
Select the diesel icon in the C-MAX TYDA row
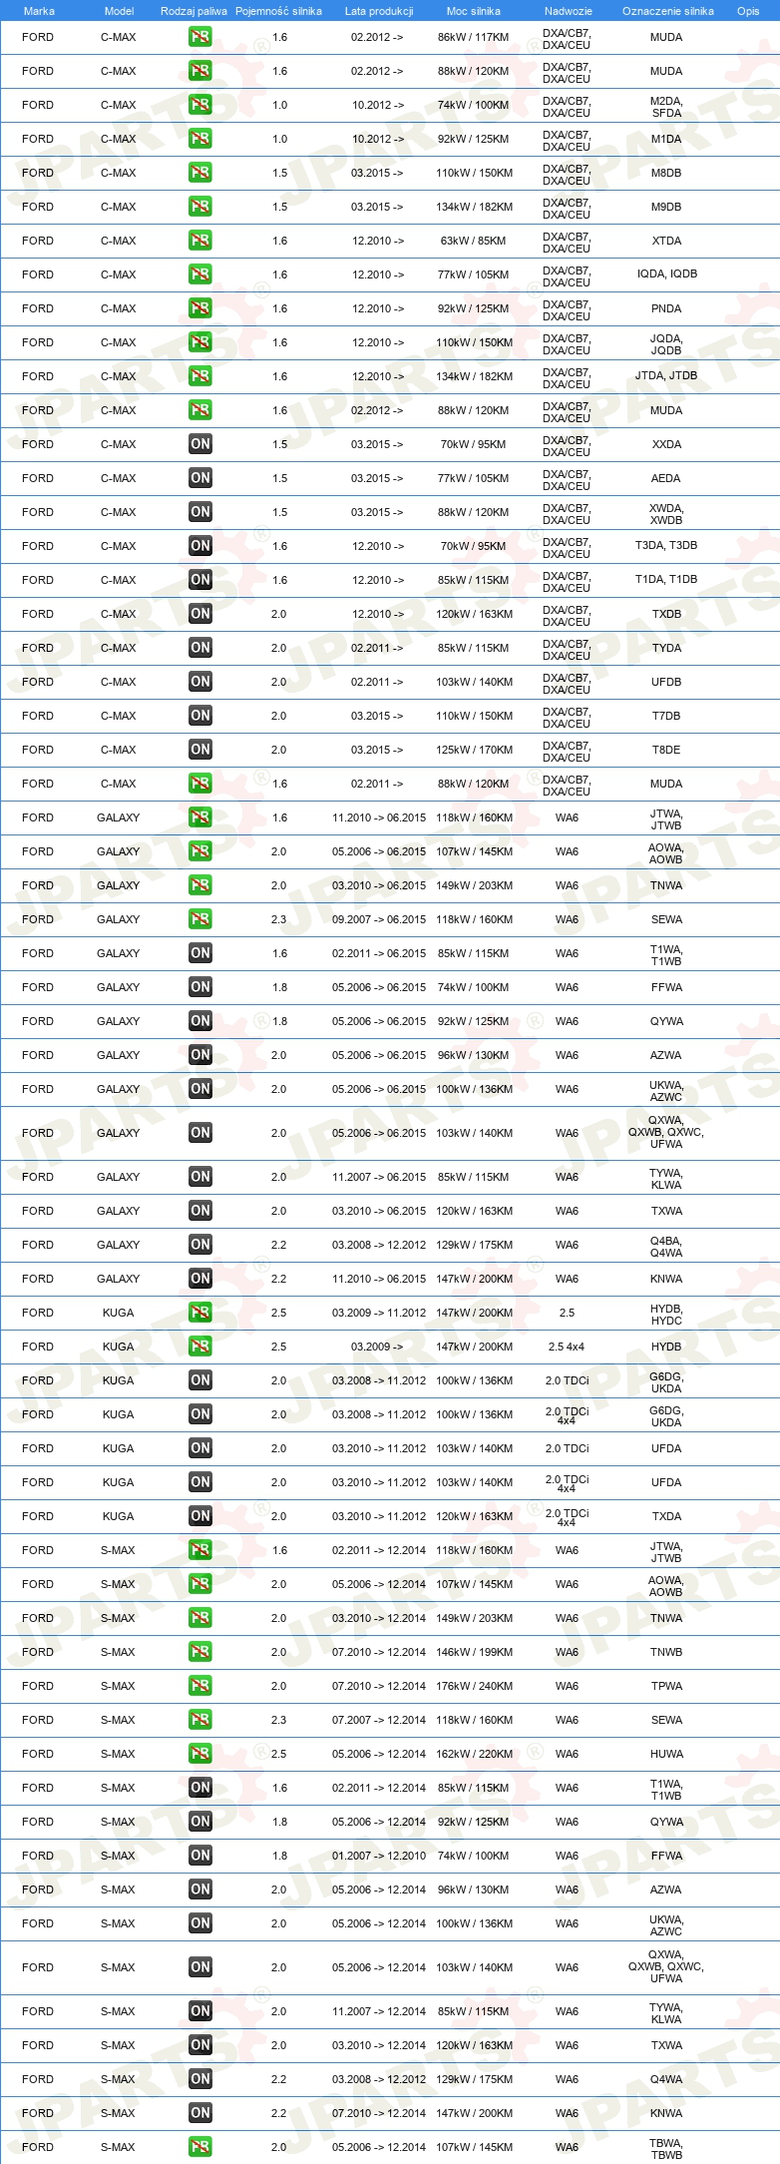coord(200,648)
